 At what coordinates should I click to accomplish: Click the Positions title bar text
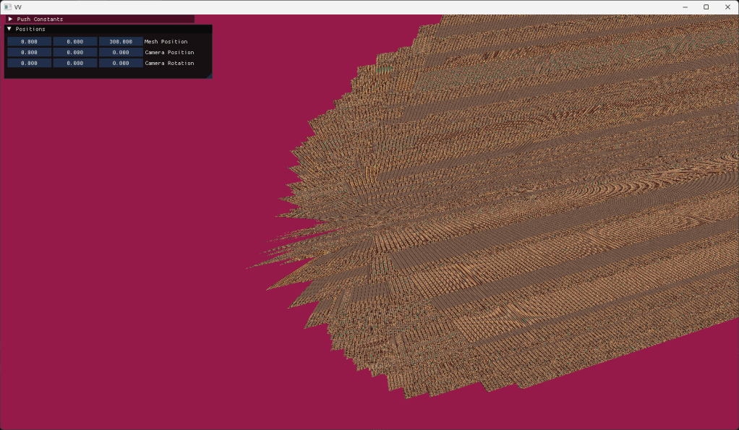[x=30, y=29]
